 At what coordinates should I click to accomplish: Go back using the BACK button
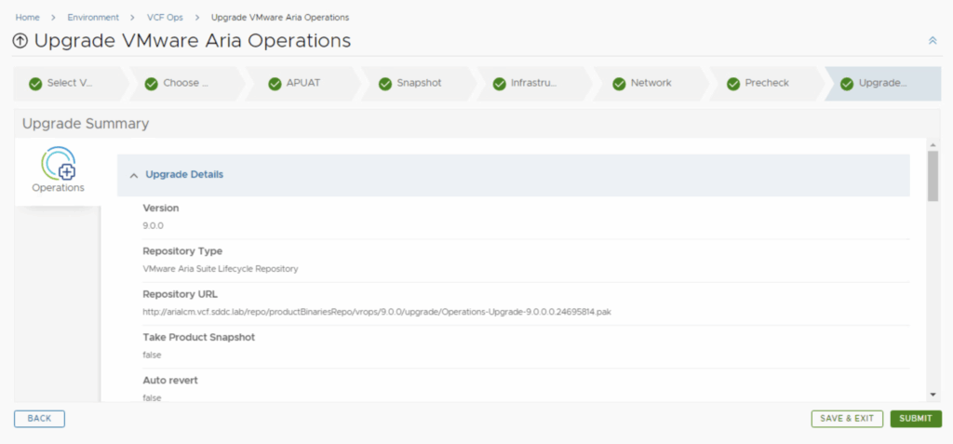[x=39, y=419]
